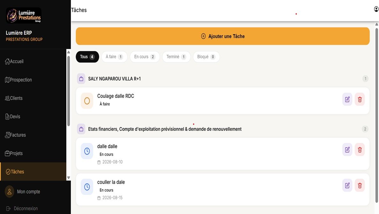Click the Etats financiers project heading text
Screen dimensions: 379x214
coord(165,129)
